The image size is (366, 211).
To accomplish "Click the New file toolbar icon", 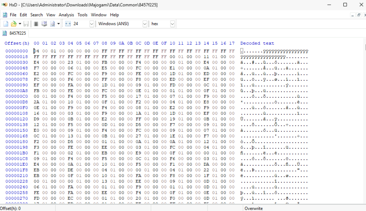I will [6, 24].
